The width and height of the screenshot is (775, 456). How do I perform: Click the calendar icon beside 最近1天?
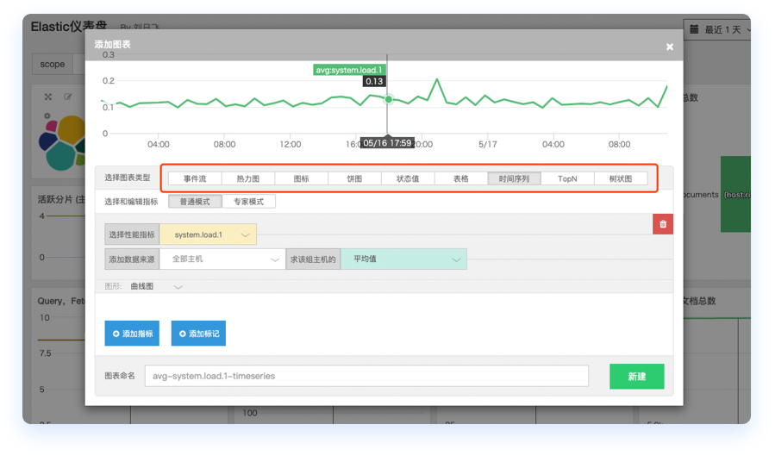pyautogui.click(x=695, y=29)
